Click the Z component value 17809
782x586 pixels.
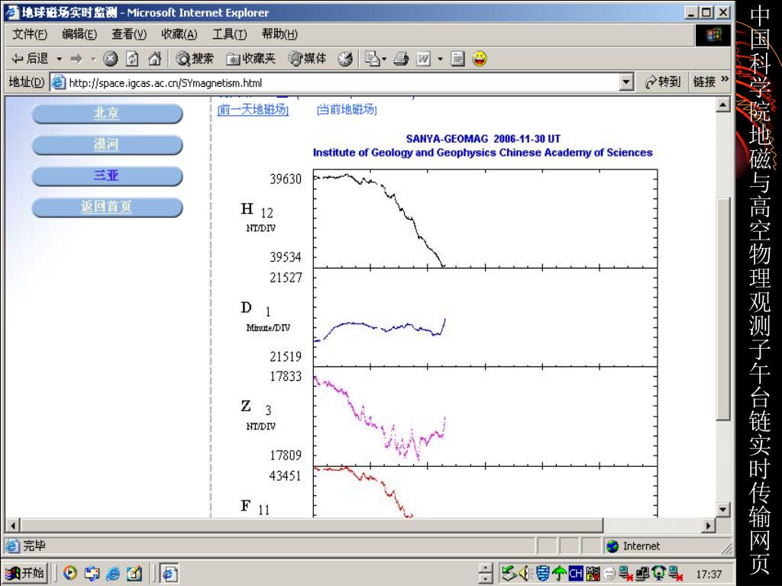click(x=286, y=455)
